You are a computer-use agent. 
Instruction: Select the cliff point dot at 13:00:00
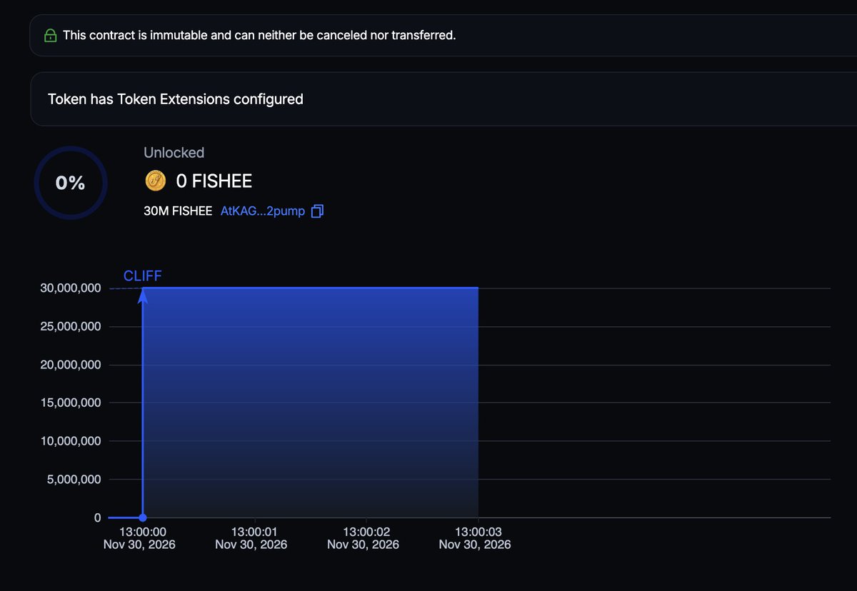click(143, 517)
